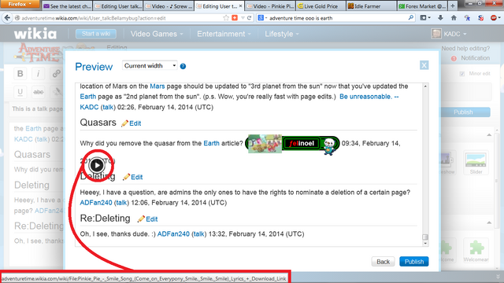Click the strikethrough icon in editor
Screen dimensions: 504x283
(39, 92)
